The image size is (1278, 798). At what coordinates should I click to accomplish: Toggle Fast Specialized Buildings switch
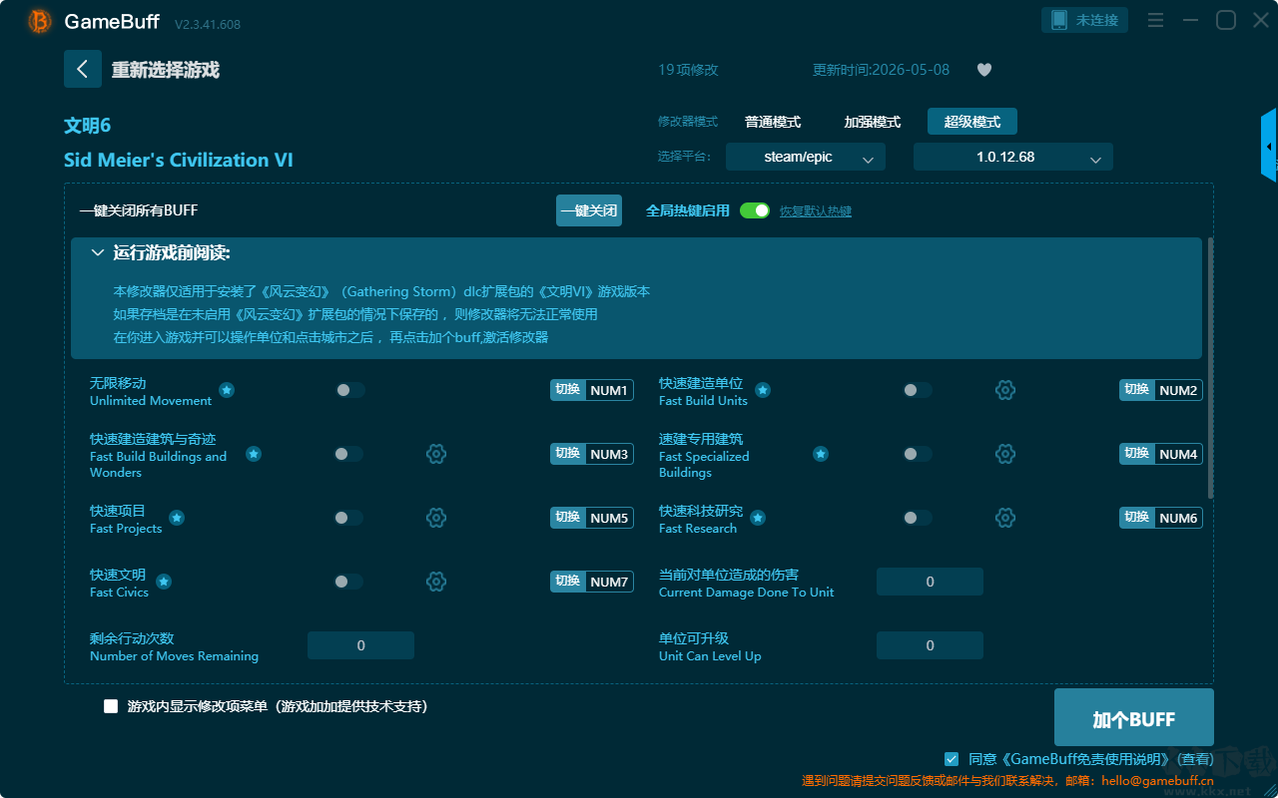pyautogui.click(x=918, y=454)
